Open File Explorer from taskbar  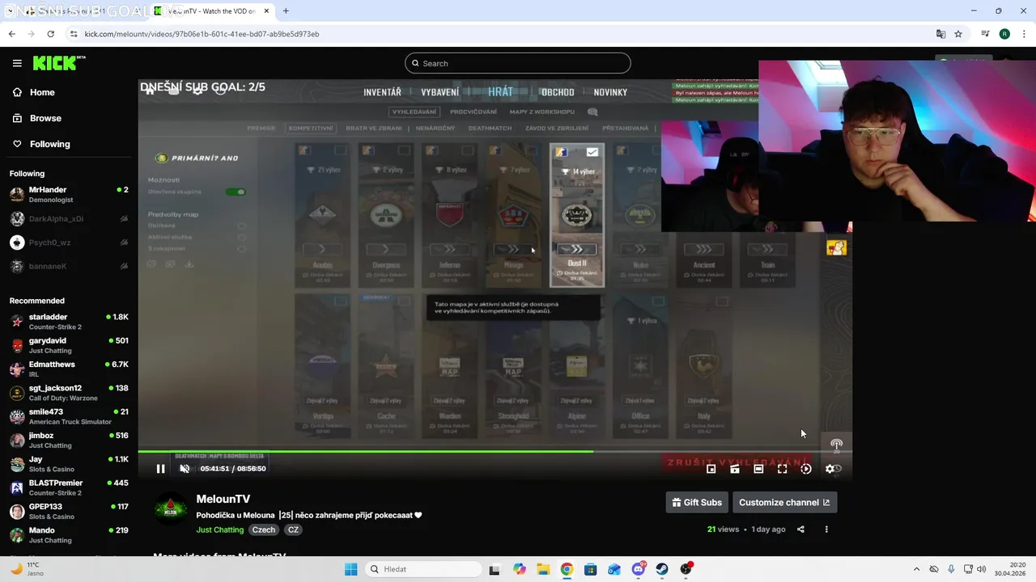pos(543,569)
